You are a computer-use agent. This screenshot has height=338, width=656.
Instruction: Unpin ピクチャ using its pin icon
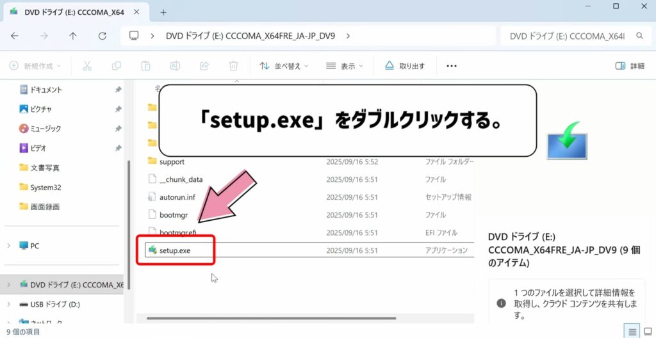coord(118,109)
